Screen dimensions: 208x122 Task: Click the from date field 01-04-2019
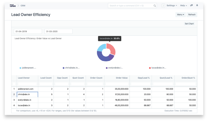(28, 31)
